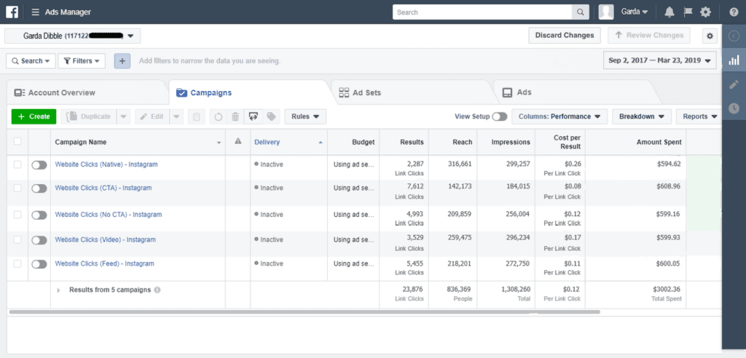The height and width of the screenshot is (358, 746).
Task: Click the green Create button
Action: (34, 116)
